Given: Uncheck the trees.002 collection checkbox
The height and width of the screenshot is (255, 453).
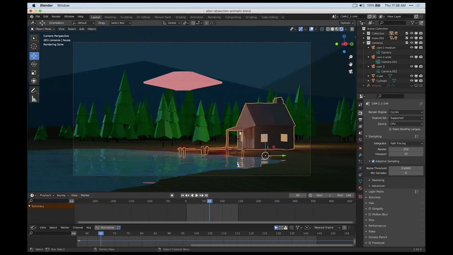Looking at the screenshot, I should (x=407, y=38).
